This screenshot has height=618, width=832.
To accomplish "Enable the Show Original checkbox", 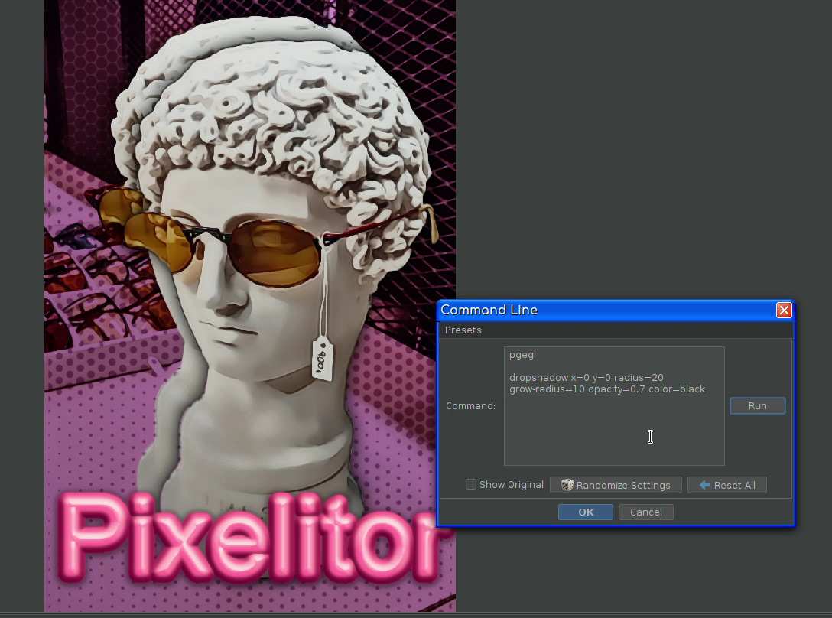I will pyautogui.click(x=470, y=484).
